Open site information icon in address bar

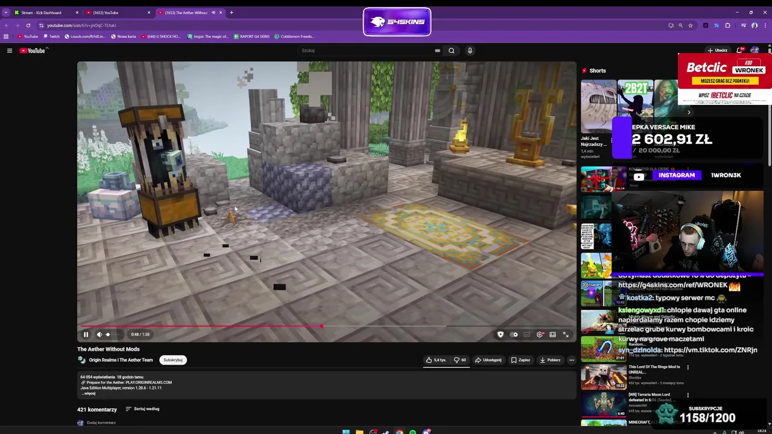click(41, 25)
